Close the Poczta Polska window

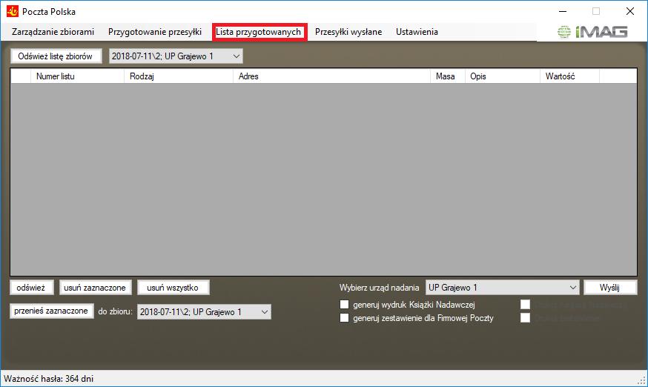click(629, 11)
